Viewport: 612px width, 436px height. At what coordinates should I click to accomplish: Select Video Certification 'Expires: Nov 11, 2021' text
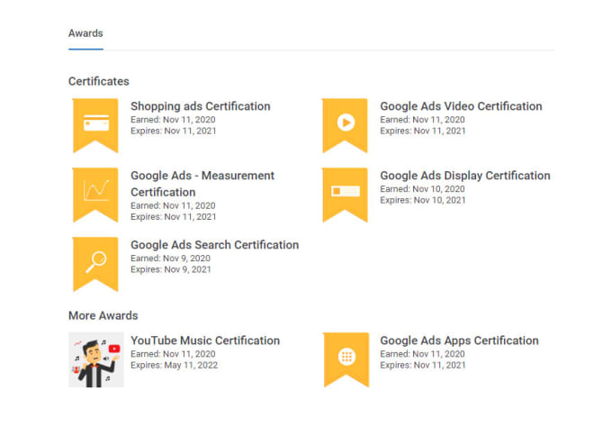point(423,131)
